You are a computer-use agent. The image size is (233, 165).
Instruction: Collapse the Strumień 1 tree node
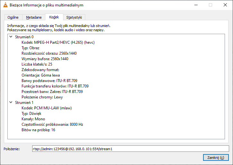[11, 102]
